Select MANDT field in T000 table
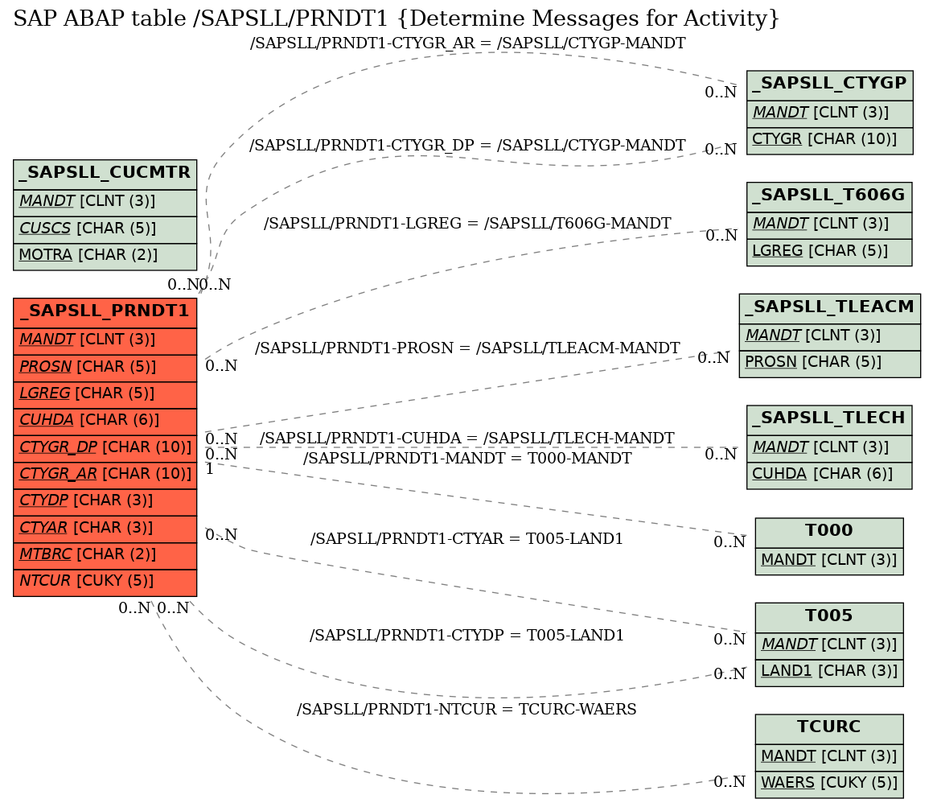Screen dimensions: 933x807 tap(829, 560)
